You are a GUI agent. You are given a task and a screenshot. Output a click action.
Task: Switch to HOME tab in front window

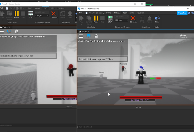(x=109, y=13)
